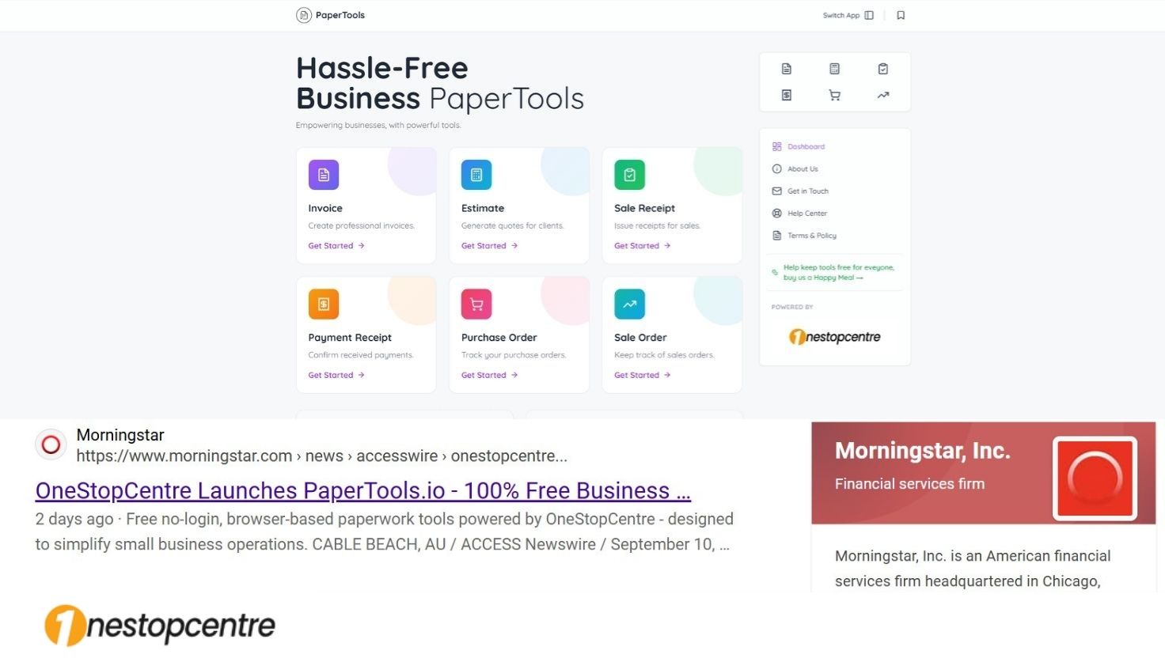Viewport: 1165px width, 658px height.
Task: Click the About Us info icon
Action: 776,168
